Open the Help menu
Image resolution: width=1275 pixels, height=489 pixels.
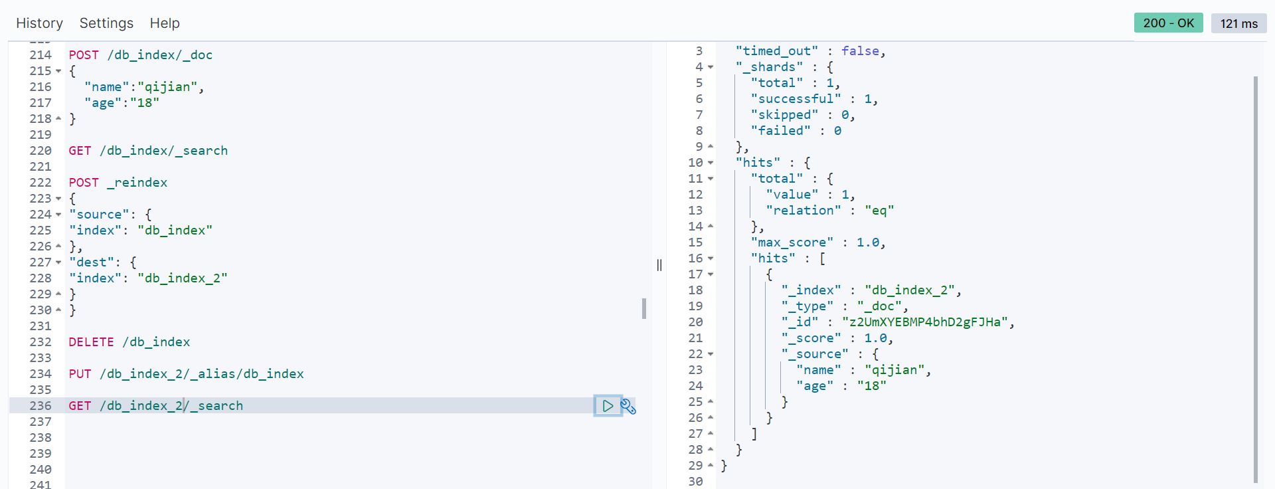click(165, 23)
